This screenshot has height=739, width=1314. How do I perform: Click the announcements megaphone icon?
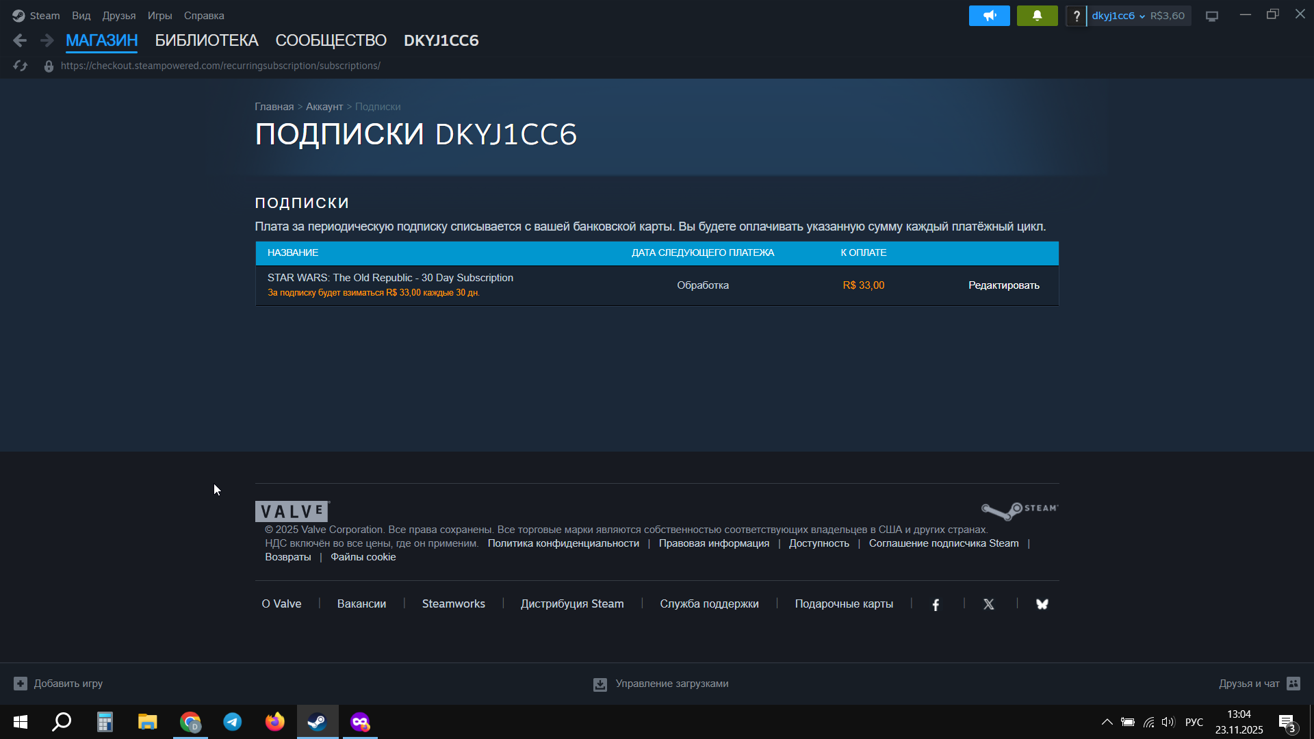[989, 16]
